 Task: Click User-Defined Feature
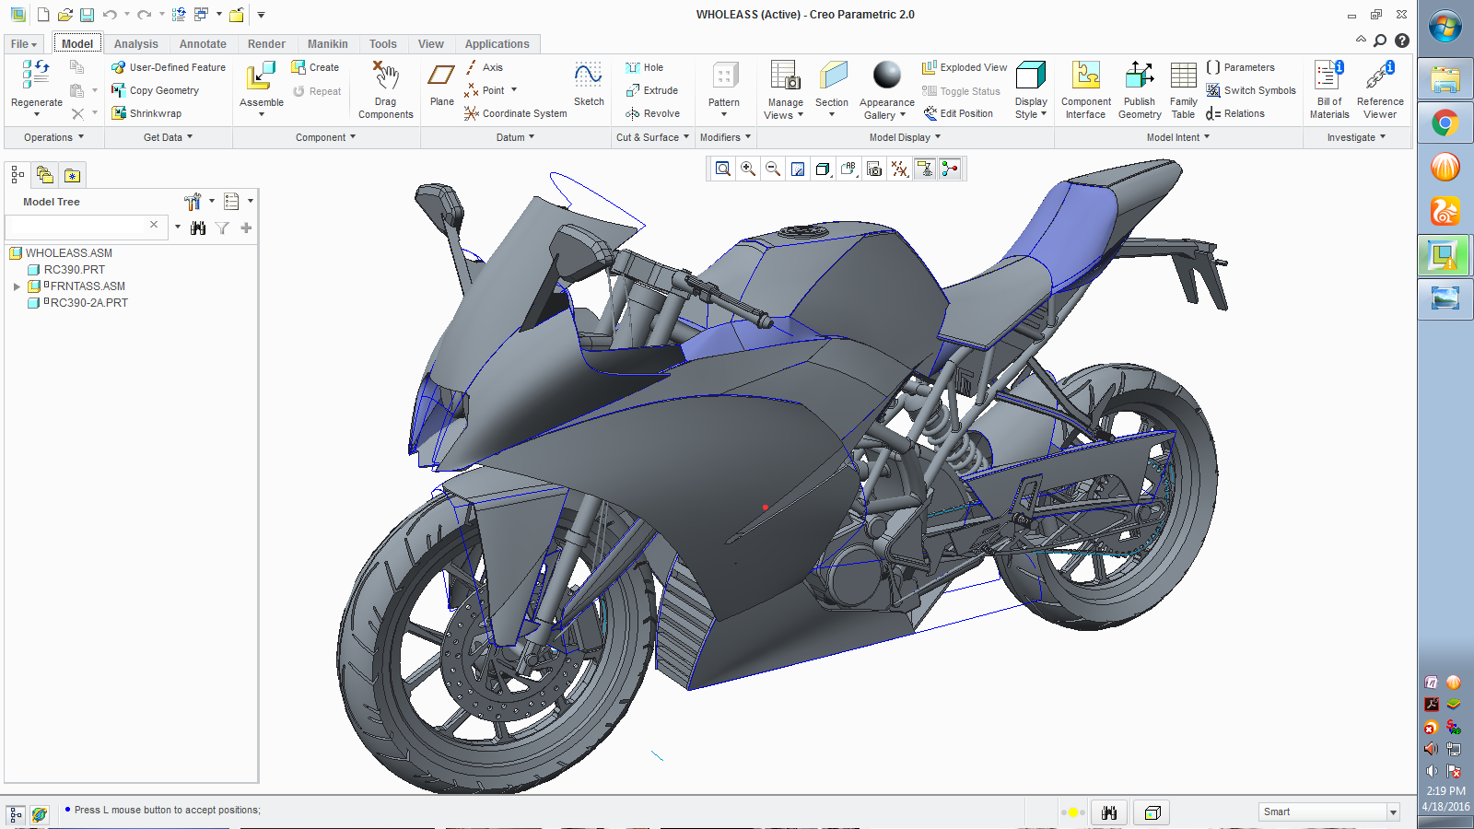tap(169, 67)
